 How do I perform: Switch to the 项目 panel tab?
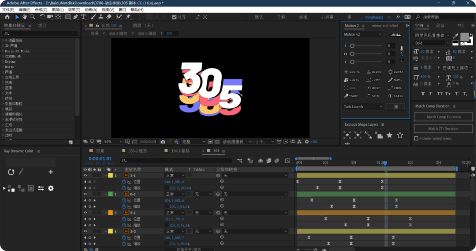[42, 26]
